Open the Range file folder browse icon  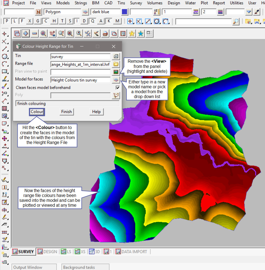point(116,64)
